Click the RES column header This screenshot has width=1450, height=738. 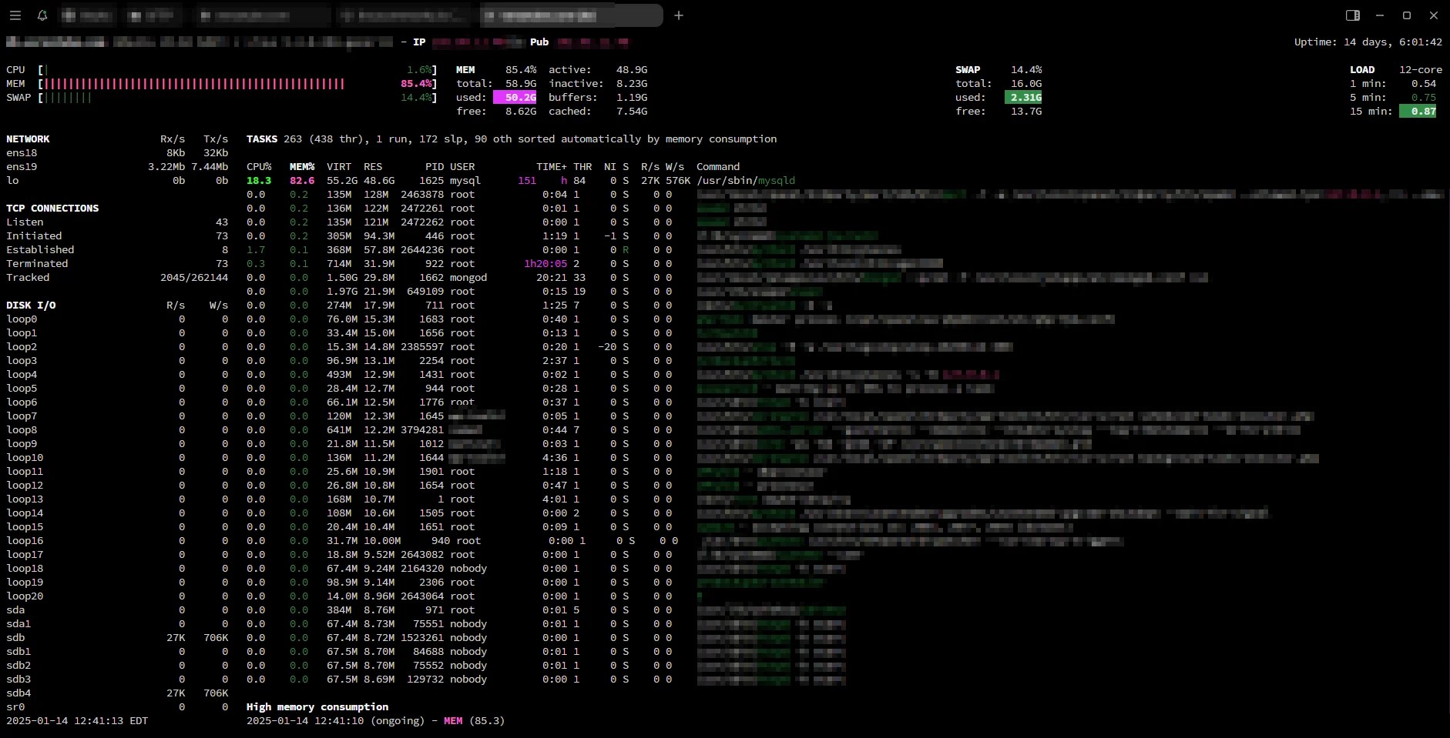point(373,167)
